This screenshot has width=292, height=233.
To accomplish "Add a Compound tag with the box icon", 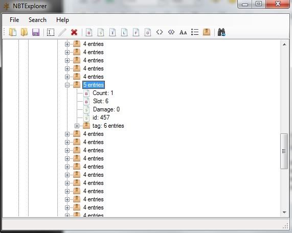I will (x=207, y=32).
